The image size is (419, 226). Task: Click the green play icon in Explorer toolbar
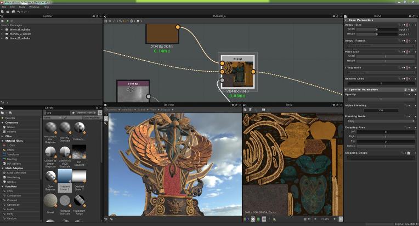(x=8, y=21)
